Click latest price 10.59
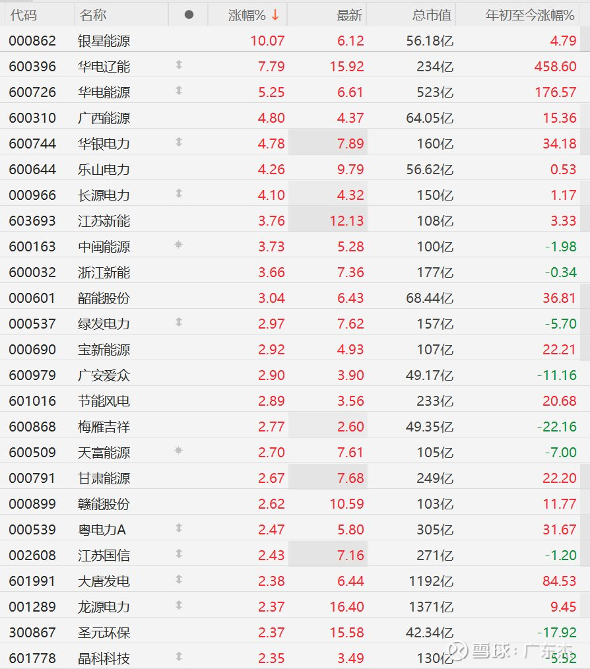590x669 pixels. tap(346, 504)
